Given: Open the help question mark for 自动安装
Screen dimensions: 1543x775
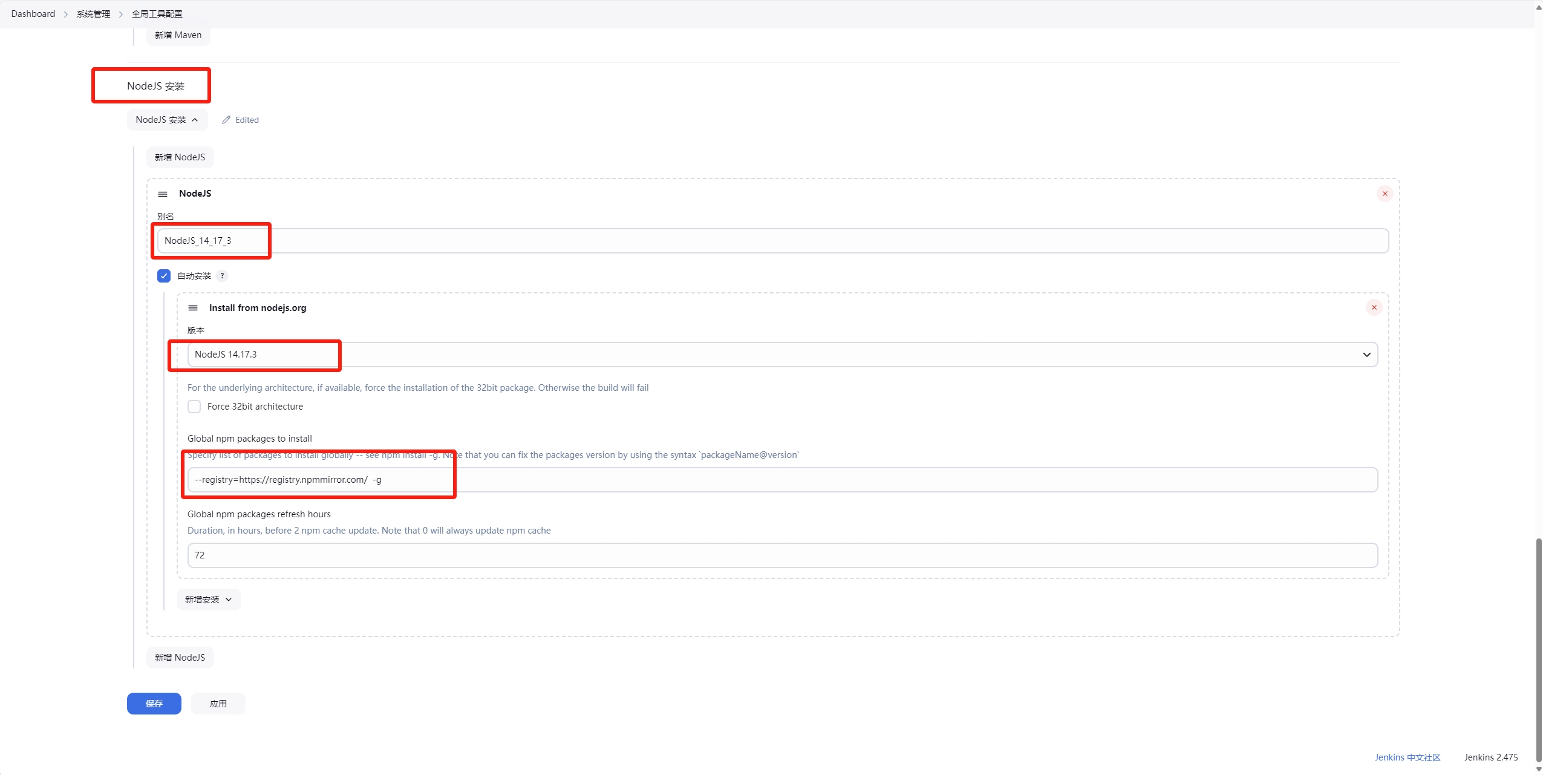Looking at the screenshot, I should pos(222,276).
